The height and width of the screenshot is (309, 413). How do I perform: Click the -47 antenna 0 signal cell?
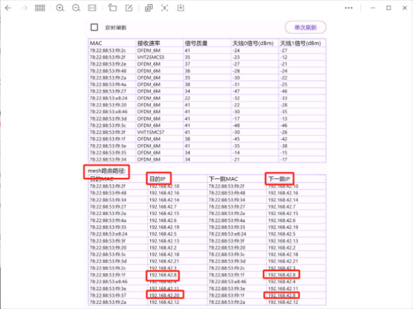pos(236,91)
